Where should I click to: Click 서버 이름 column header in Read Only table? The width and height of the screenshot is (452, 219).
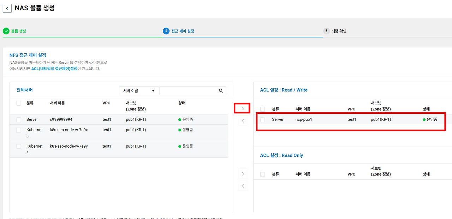303,174
